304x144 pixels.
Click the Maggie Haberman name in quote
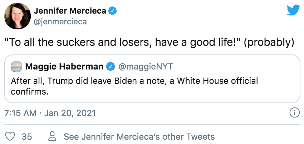64,67
